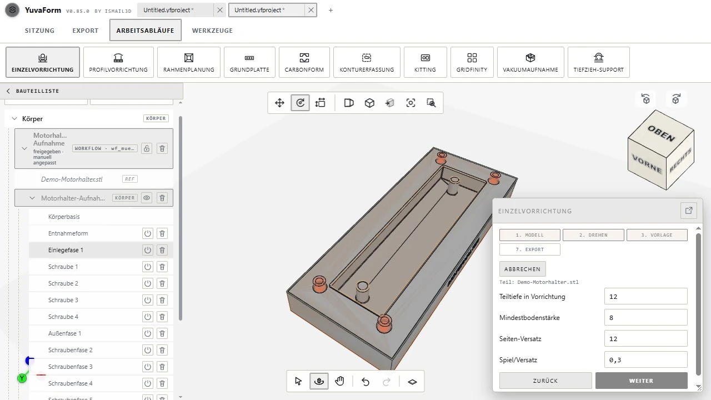Toggle Schraube 3 feature on/off
This screenshot has height=400, width=711.
[147, 300]
